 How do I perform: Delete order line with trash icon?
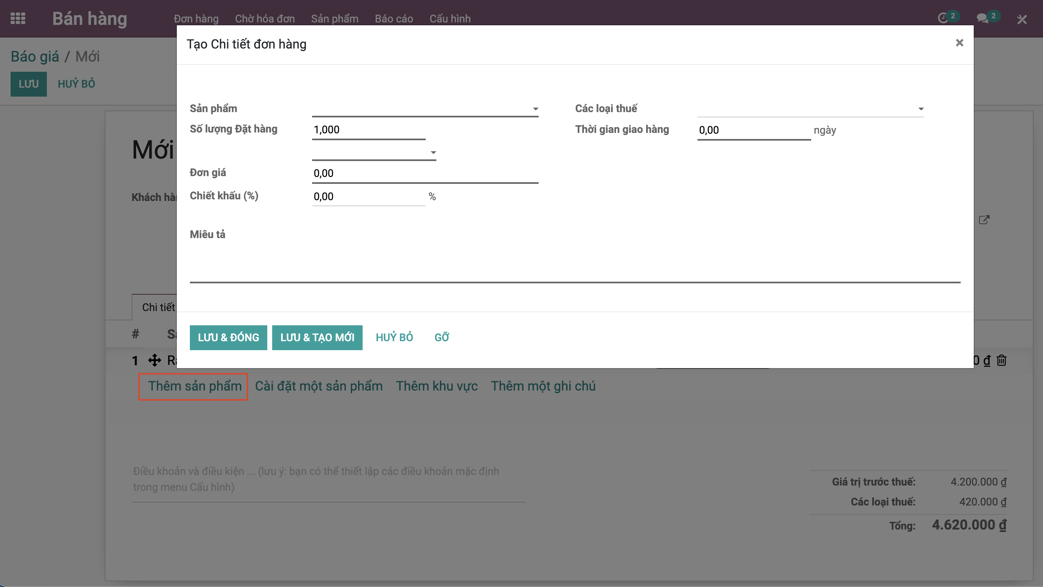click(1001, 360)
